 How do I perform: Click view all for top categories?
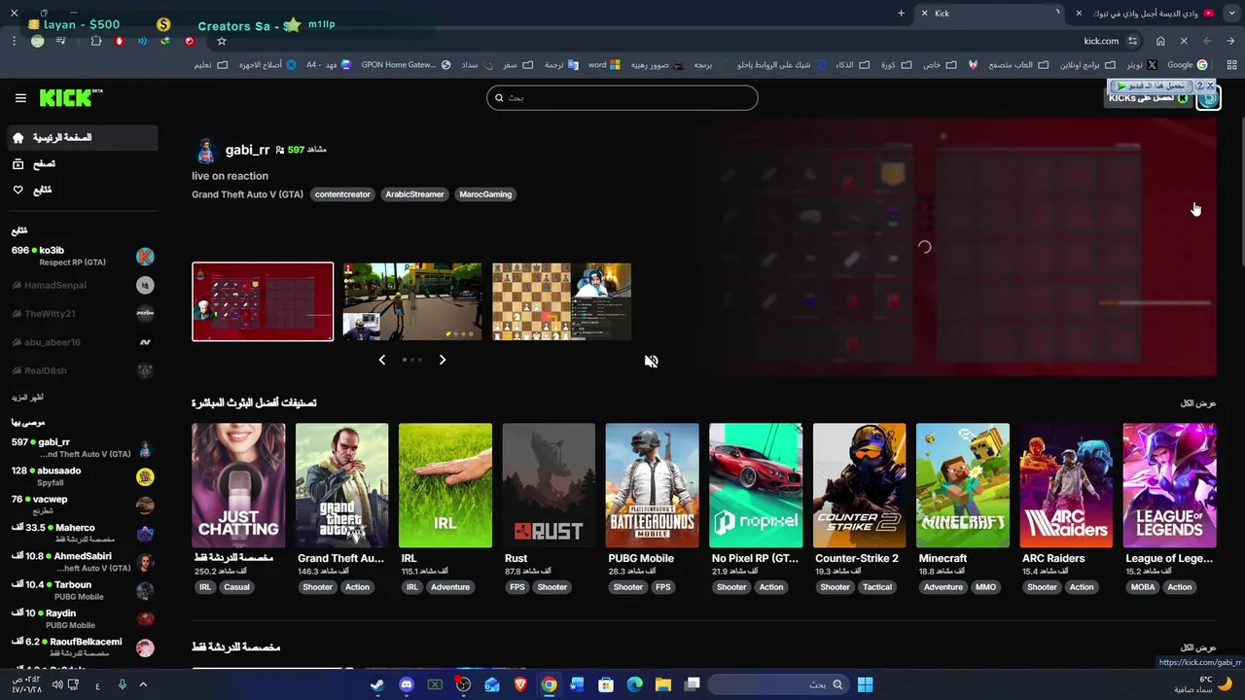1198,403
